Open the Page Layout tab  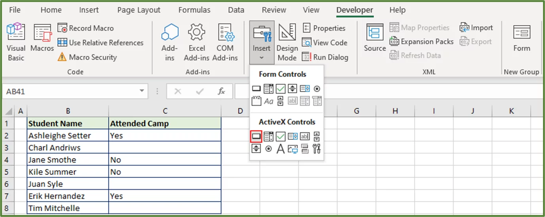(139, 10)
